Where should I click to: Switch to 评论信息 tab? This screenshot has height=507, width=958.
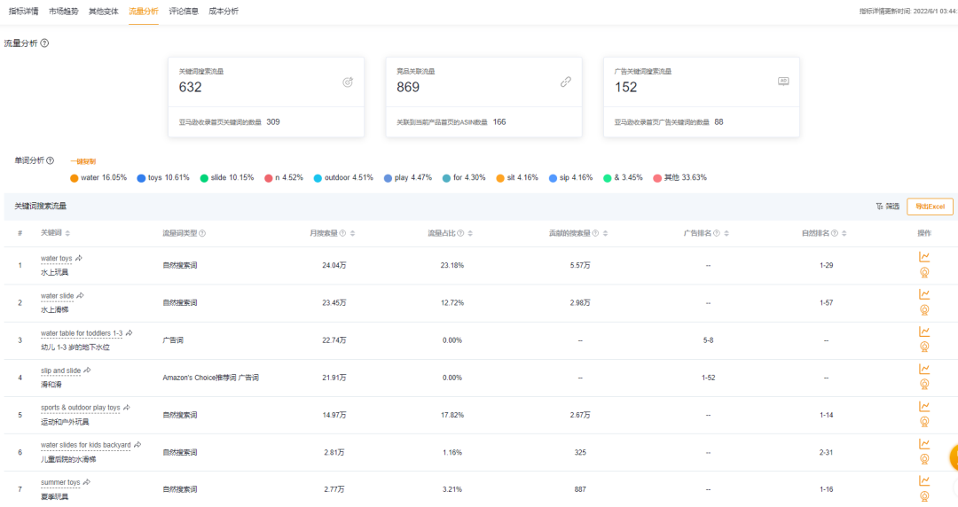(x=184, y=11)
